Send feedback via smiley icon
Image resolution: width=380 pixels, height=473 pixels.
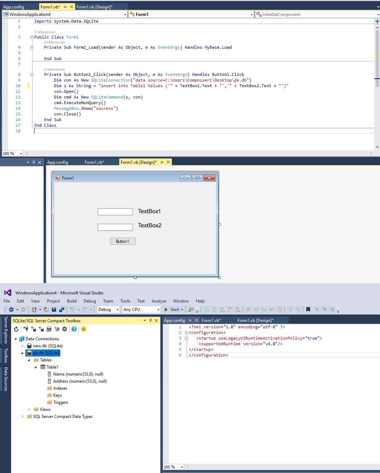83,329
